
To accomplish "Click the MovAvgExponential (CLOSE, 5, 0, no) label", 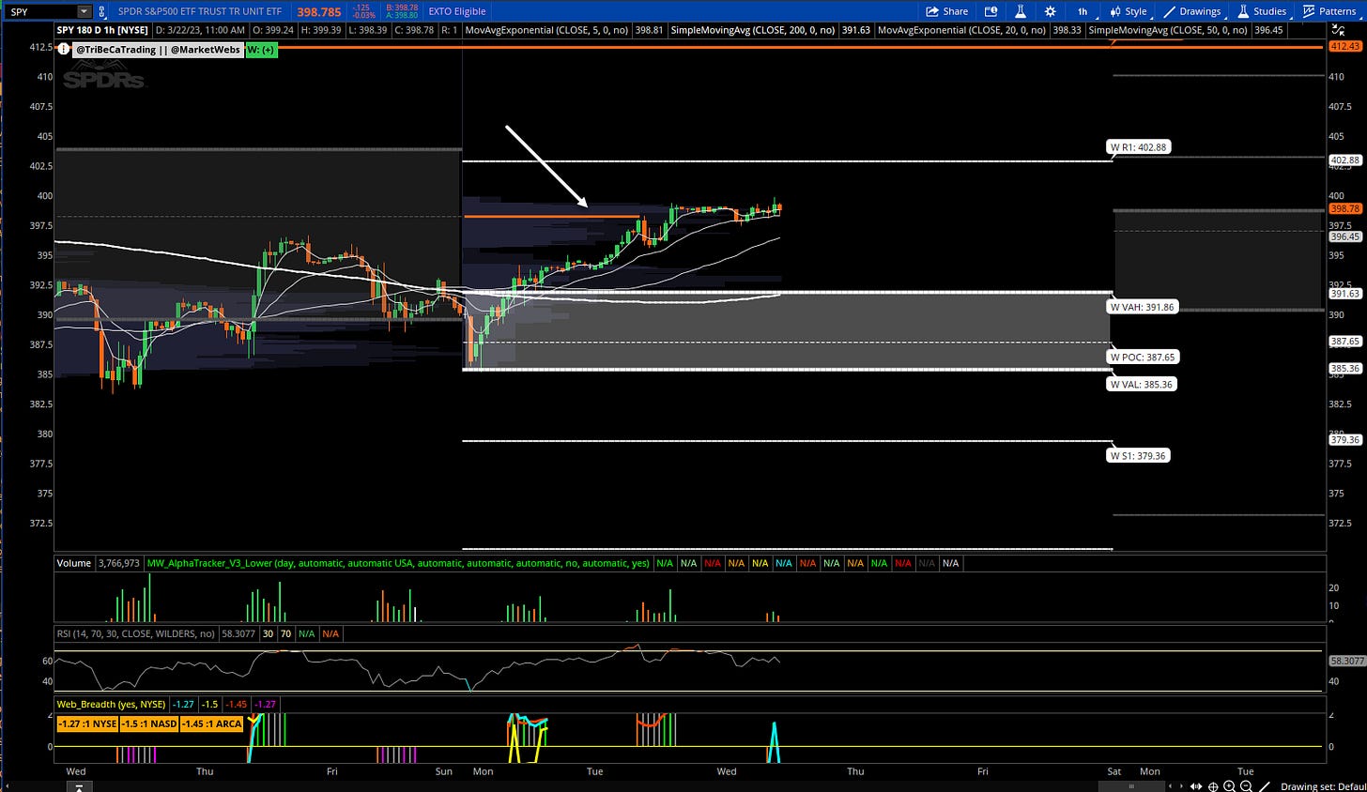I will pos(546,30).
